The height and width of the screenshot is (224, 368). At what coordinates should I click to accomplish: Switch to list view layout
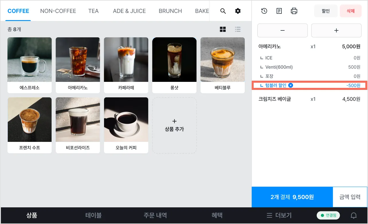point(238,29)
